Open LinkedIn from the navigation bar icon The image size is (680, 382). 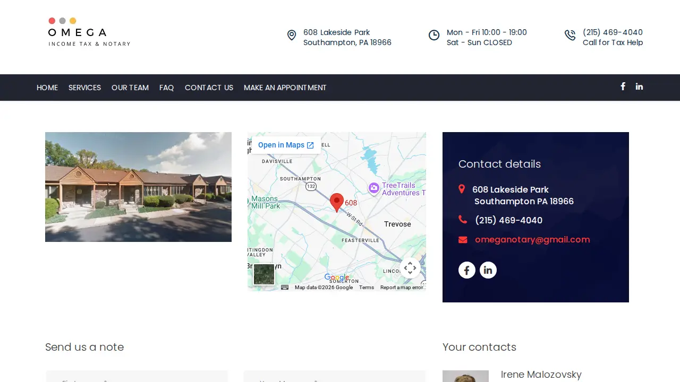[639, 86]
